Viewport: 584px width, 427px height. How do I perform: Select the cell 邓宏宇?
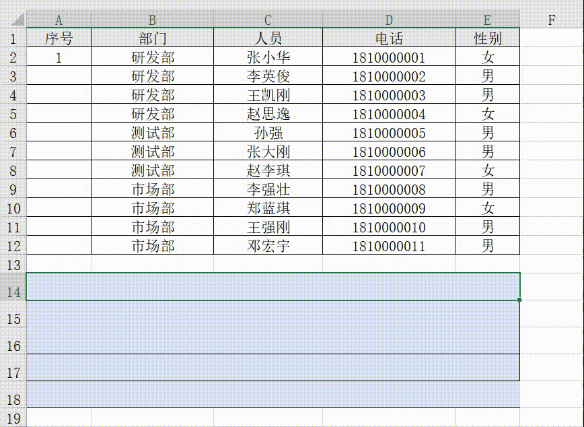coord(268,245)
